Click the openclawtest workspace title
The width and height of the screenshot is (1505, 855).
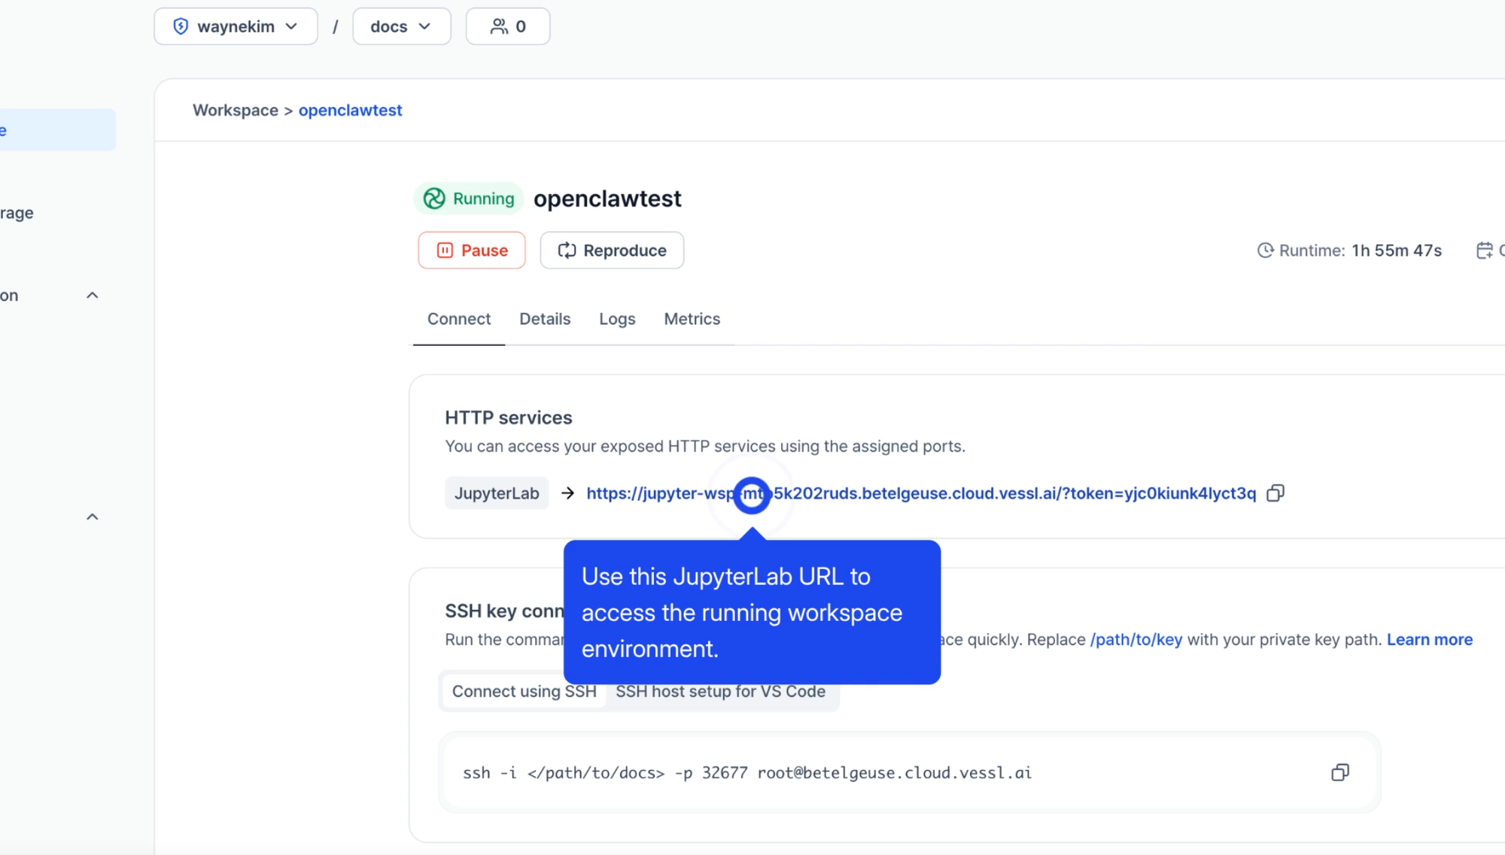(607, 199)
